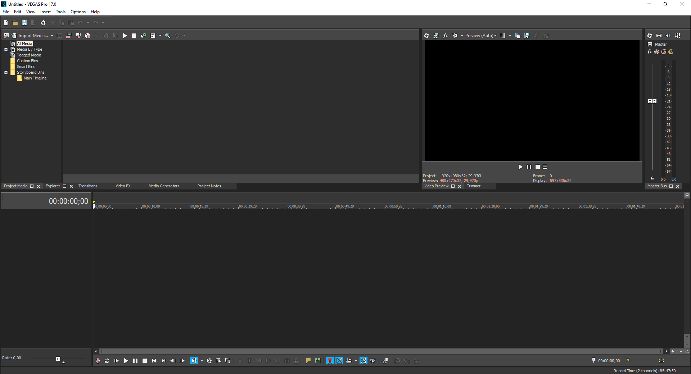
Task: Open Project Properties gear in main toolbar
Action: [43, 23]
